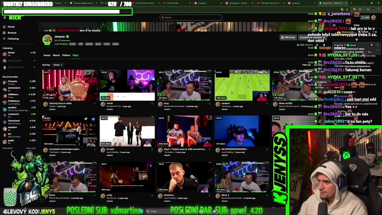The height and width of the screenshot is (215, 382).
Task: Open the browser extensions puzzle icon
Action: (x=360, y=10)
